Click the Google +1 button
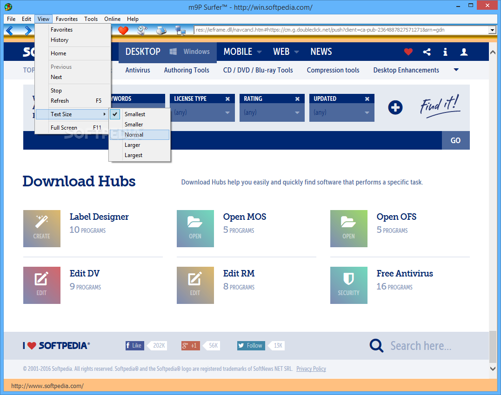Viewport: 501px width, 395px height. pos(190,346)
